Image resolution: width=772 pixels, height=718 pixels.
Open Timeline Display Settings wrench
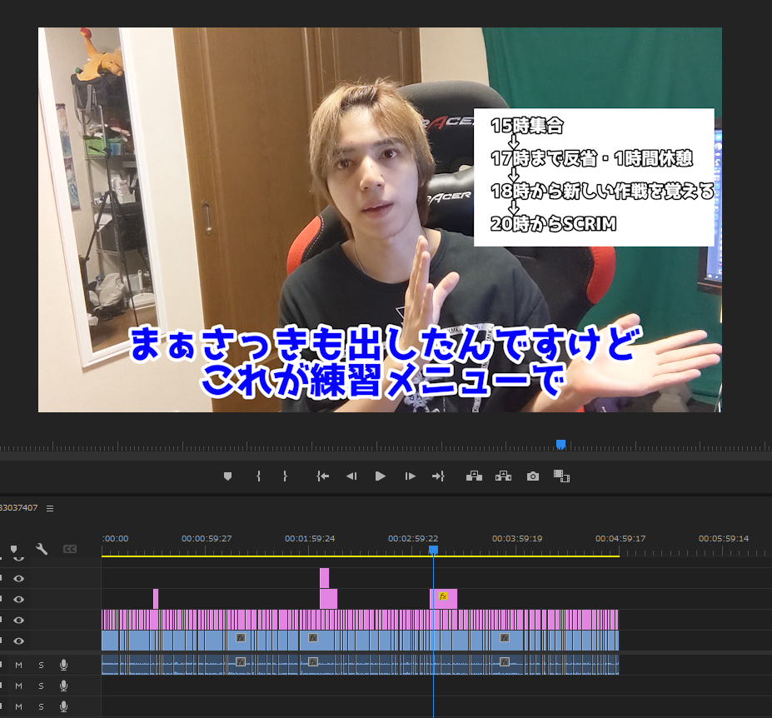[x=42, y=549]
